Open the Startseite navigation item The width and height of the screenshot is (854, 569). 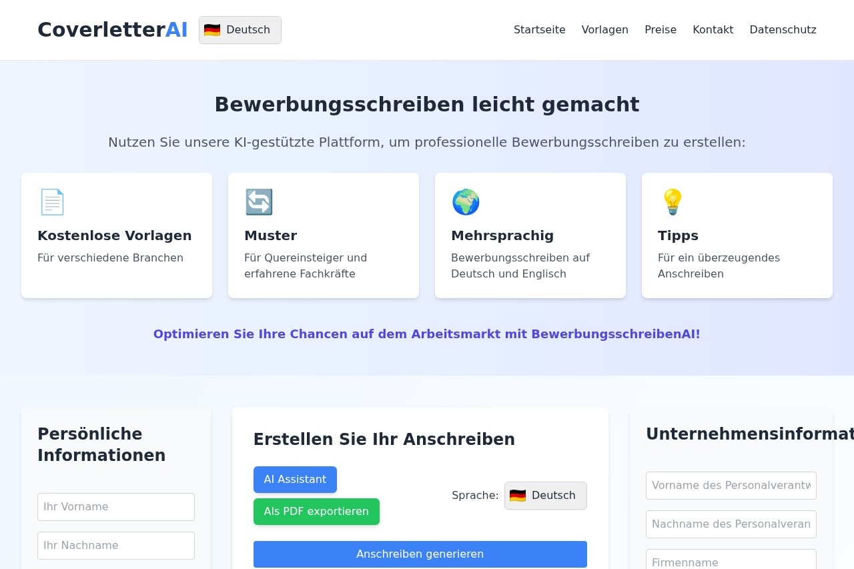540,29
